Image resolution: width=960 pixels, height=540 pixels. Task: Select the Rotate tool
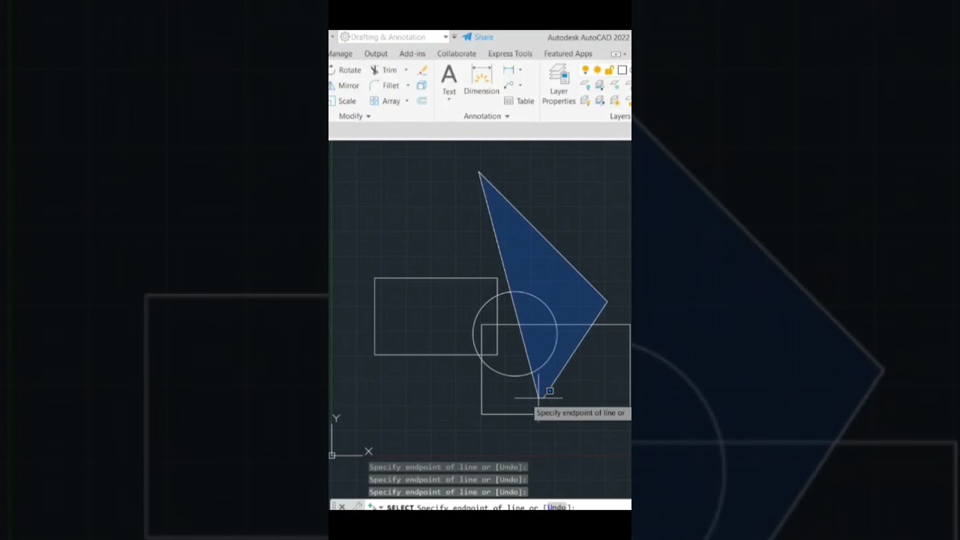click(346, 70)
